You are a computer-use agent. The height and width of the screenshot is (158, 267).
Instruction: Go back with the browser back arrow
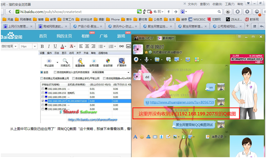10,12
